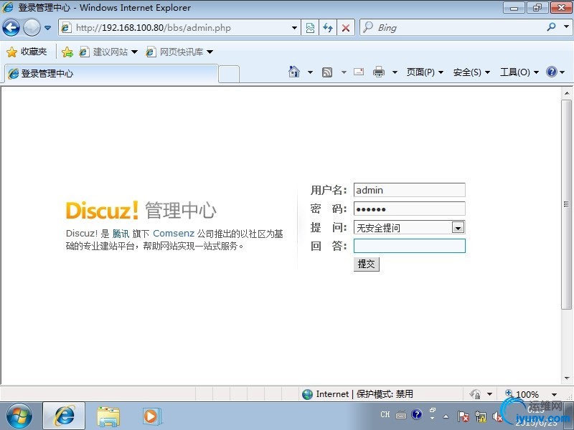574x430 pixels.
Task: Click the language bar help icon
Action: (x=416, y=414)
